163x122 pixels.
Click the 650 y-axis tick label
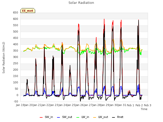click(x=16, y=13)
